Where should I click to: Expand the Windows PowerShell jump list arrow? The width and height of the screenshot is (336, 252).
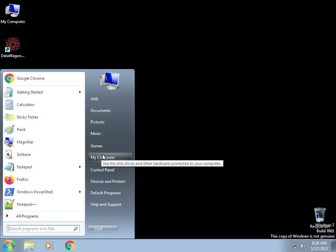coord(80,192)
